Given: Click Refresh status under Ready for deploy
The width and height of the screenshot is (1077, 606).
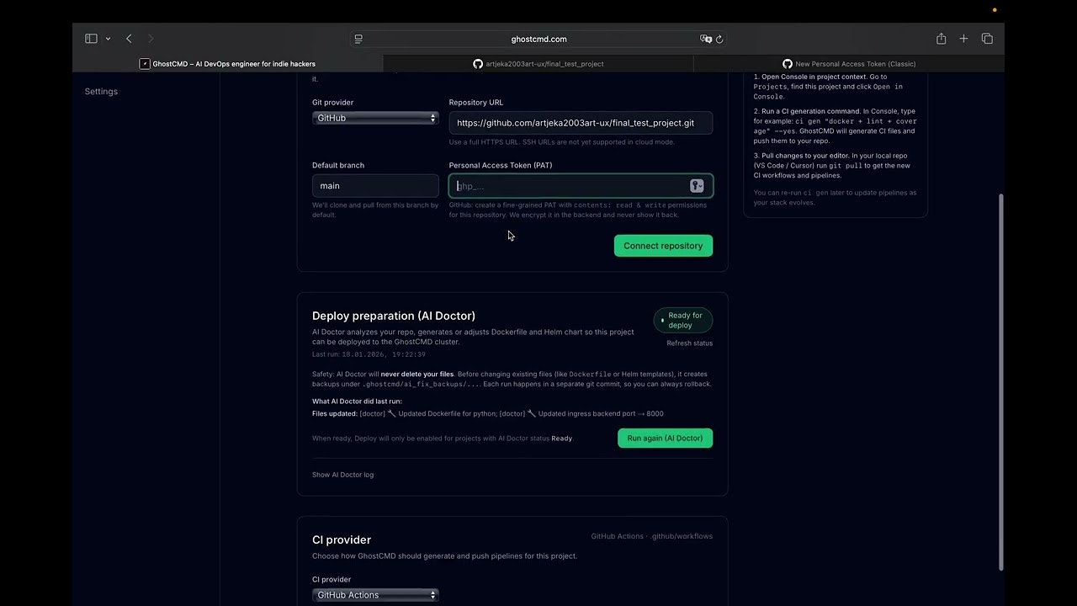Looking at the screenshot, I should point(691,343).
